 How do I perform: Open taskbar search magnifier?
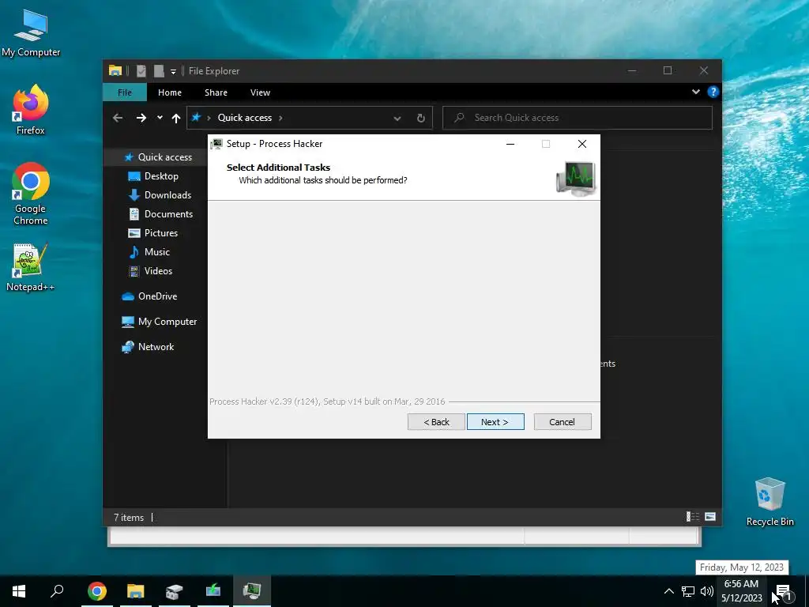click(57, 591)
